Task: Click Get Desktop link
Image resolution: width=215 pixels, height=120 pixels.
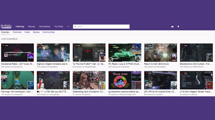Action: pyautogui.click(x=45, y=27)
